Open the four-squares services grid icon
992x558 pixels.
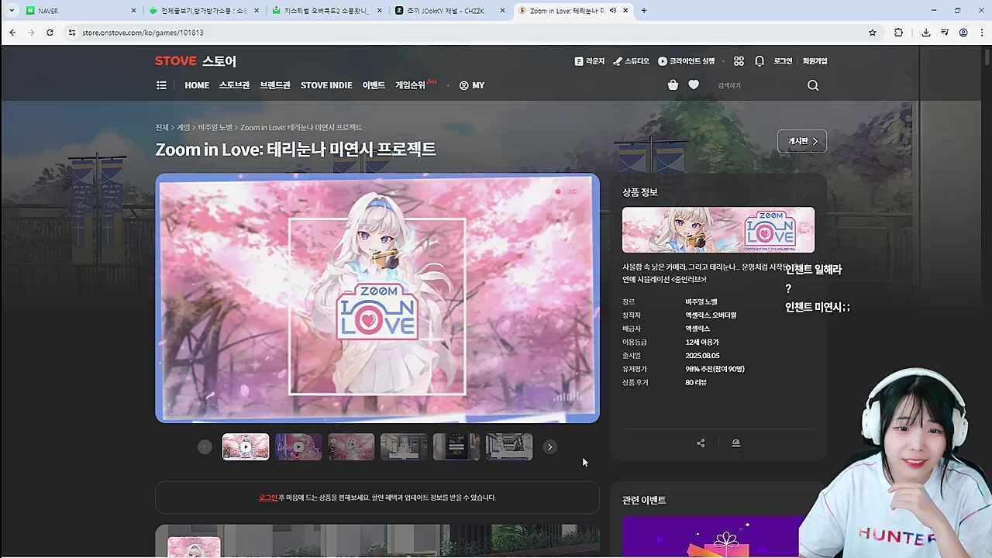point(739,61)
